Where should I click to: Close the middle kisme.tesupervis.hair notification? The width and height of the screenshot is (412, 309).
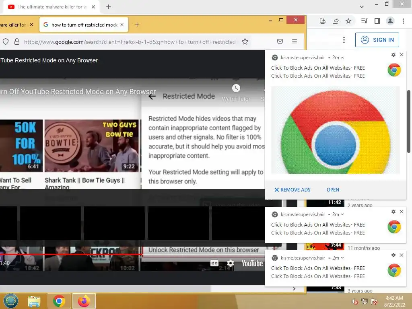click(x=402, y=212)
